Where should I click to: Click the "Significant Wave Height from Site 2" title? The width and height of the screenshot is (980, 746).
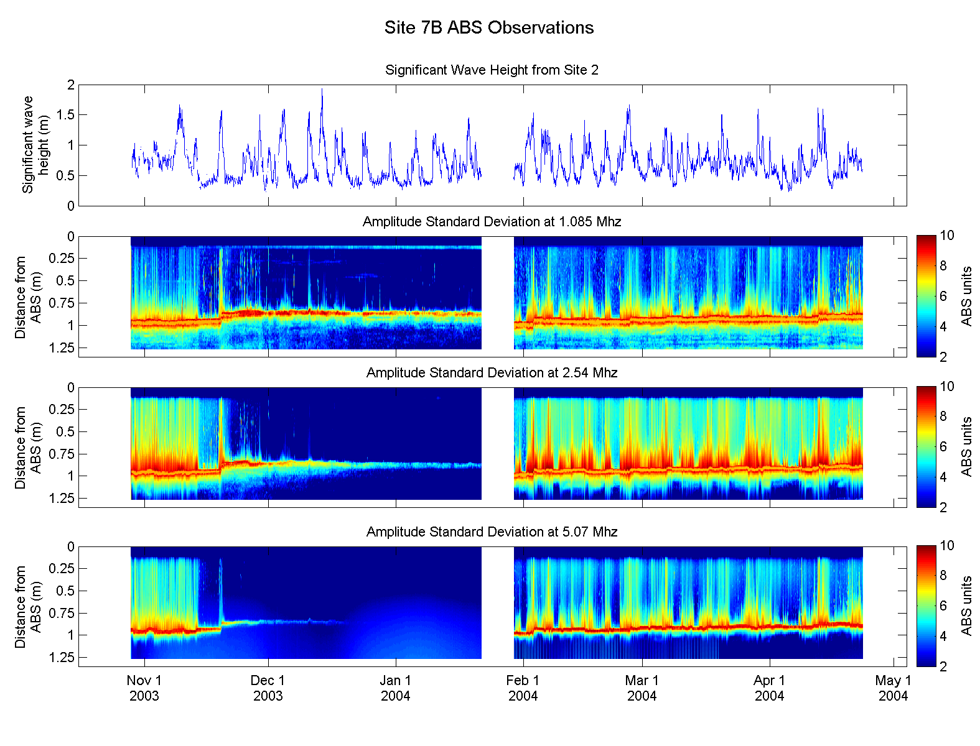(492, 70)
